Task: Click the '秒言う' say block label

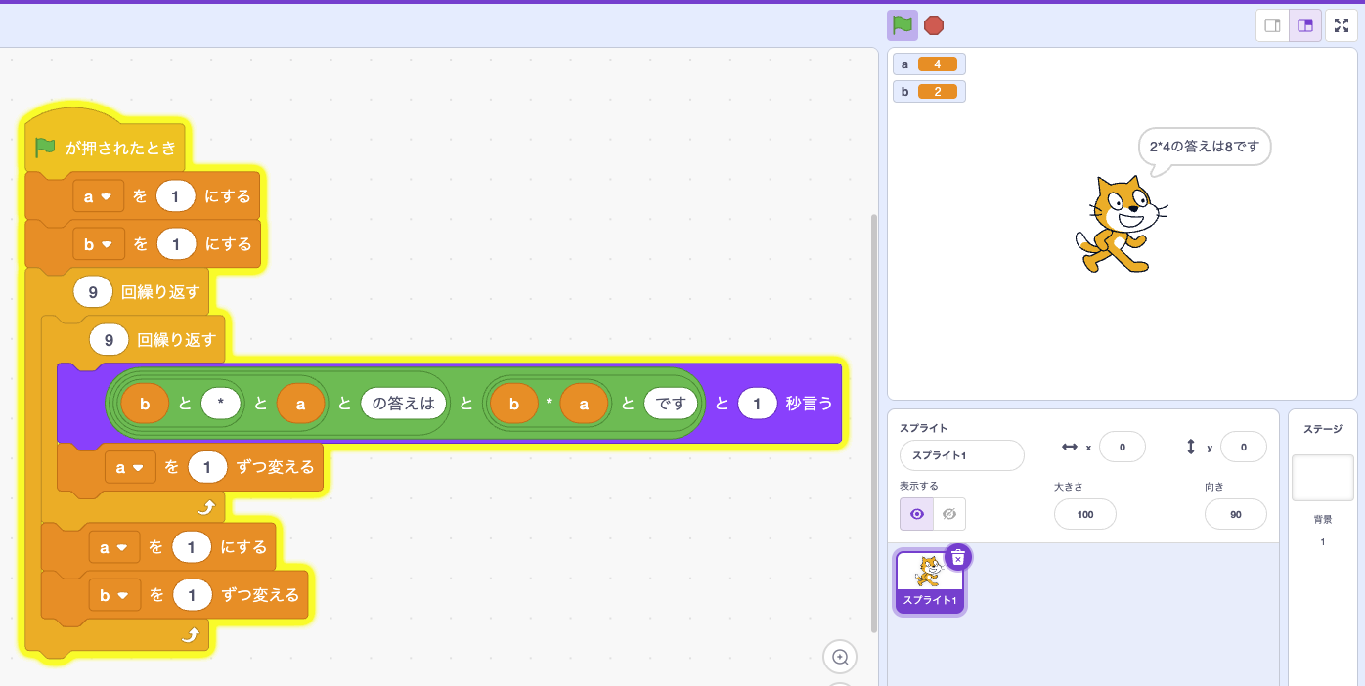Action: click(x=809, y=403)
